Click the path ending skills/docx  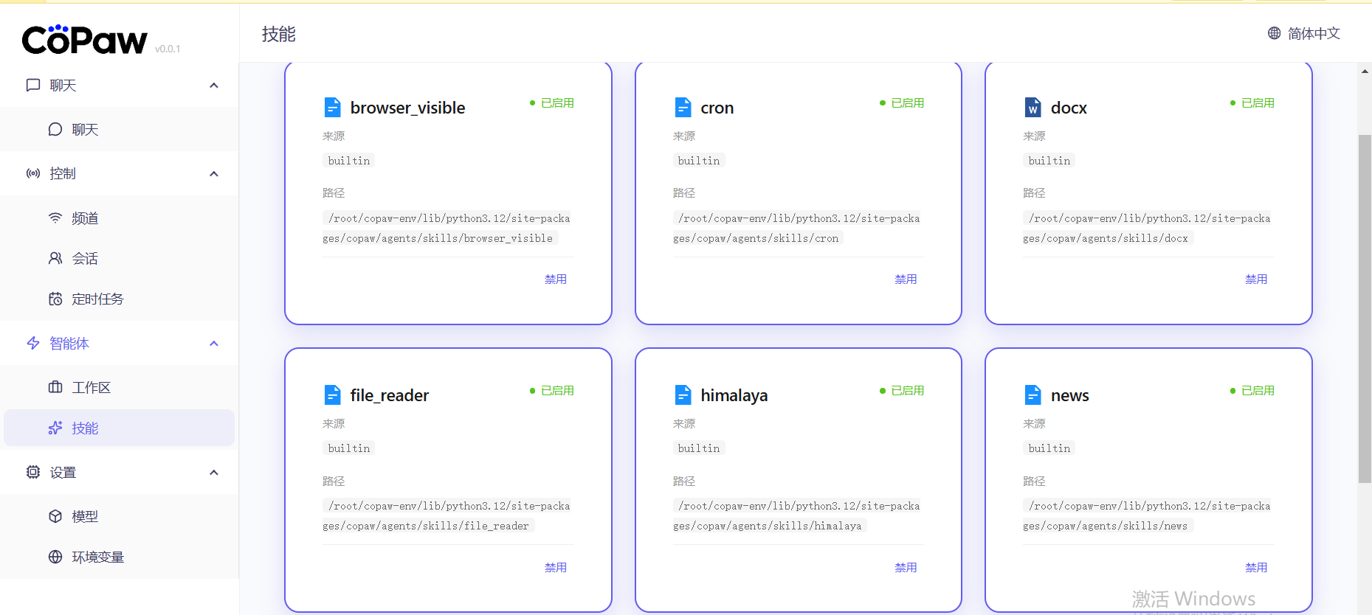[x=1146, y=228]
